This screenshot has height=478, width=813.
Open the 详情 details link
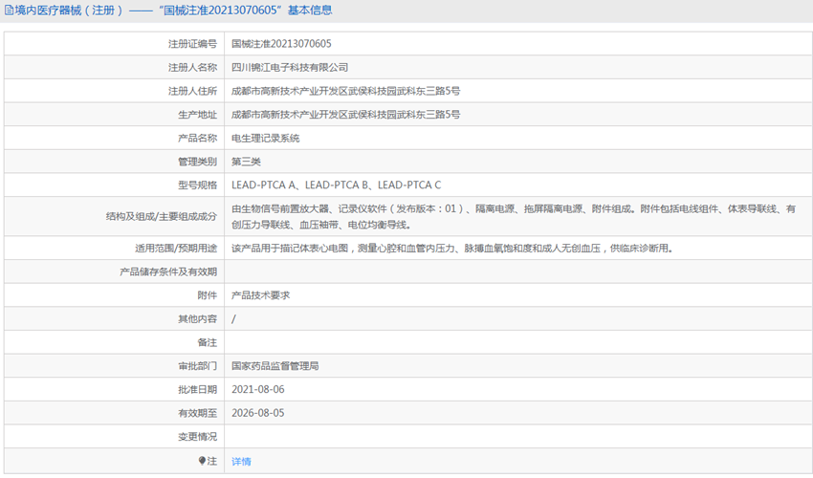point(241,461)
